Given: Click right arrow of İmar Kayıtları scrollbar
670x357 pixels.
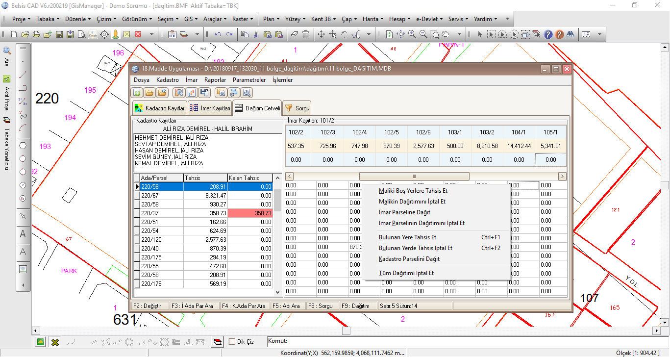Looking at the screenshot, I should (562, 176).
